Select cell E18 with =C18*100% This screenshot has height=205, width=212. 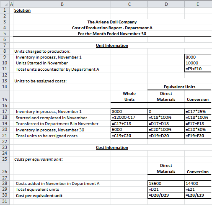pos(198,118)
